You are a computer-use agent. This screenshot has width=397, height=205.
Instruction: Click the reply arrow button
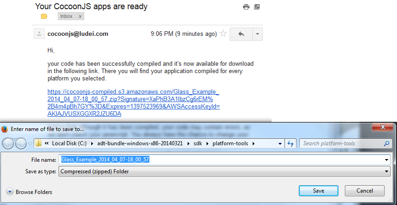(x=241, y=34)
